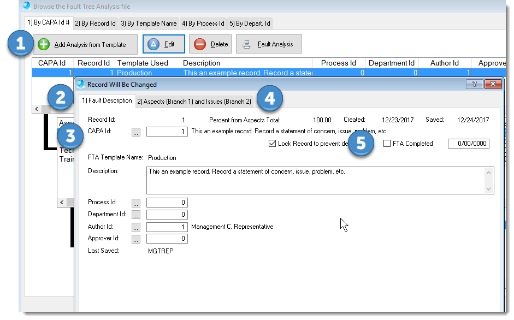Check the FTA Completed checkbox
This screenshot has width=514, height=320.
(387, 144)
